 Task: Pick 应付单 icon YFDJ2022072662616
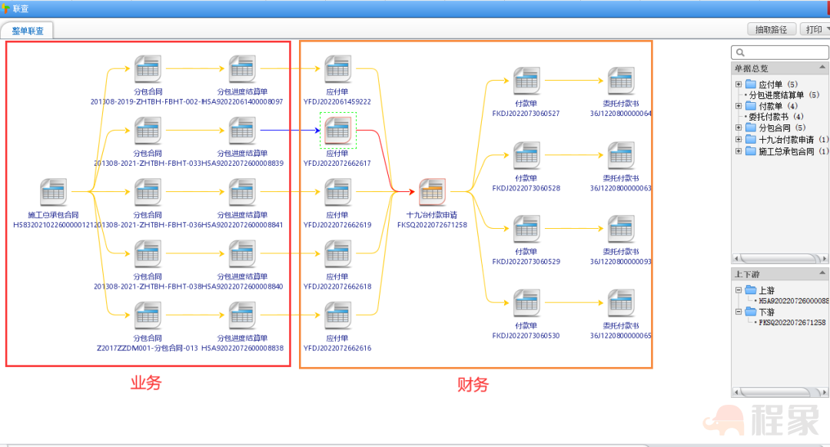337,315
